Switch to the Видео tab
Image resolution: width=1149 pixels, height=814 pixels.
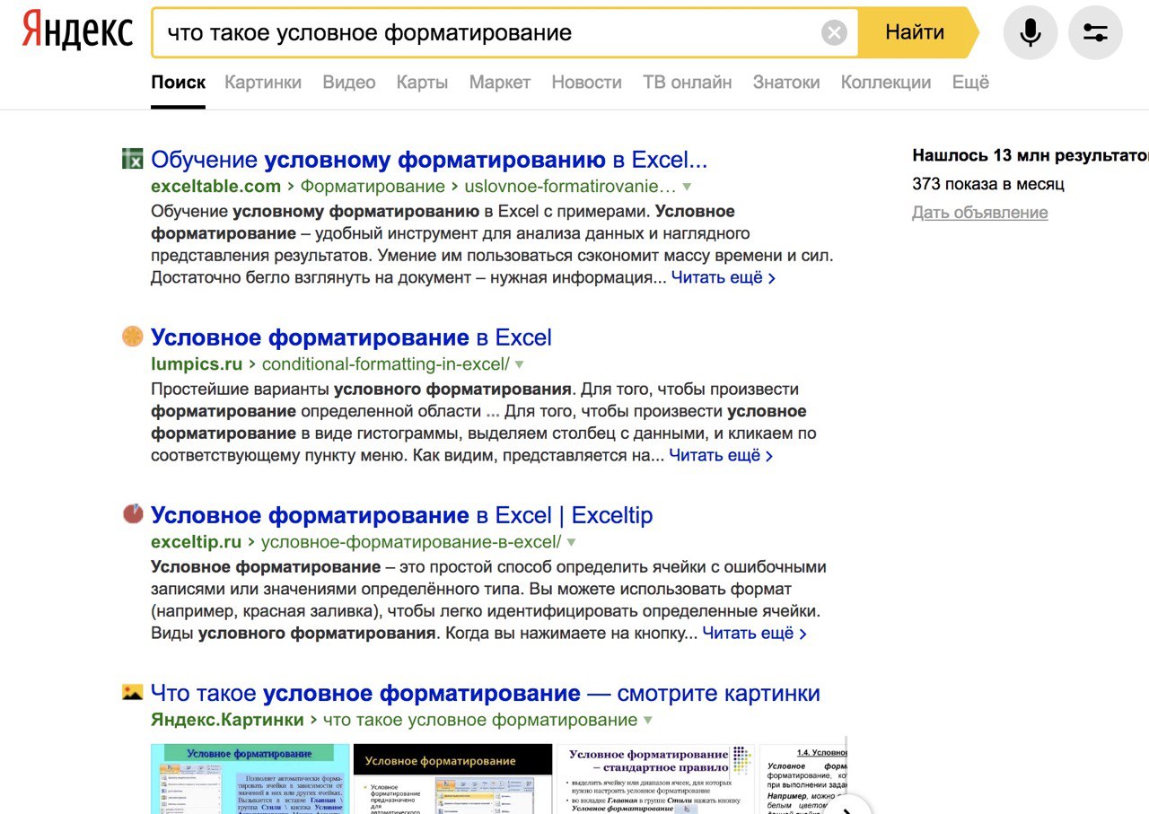(x=349, y=83)
